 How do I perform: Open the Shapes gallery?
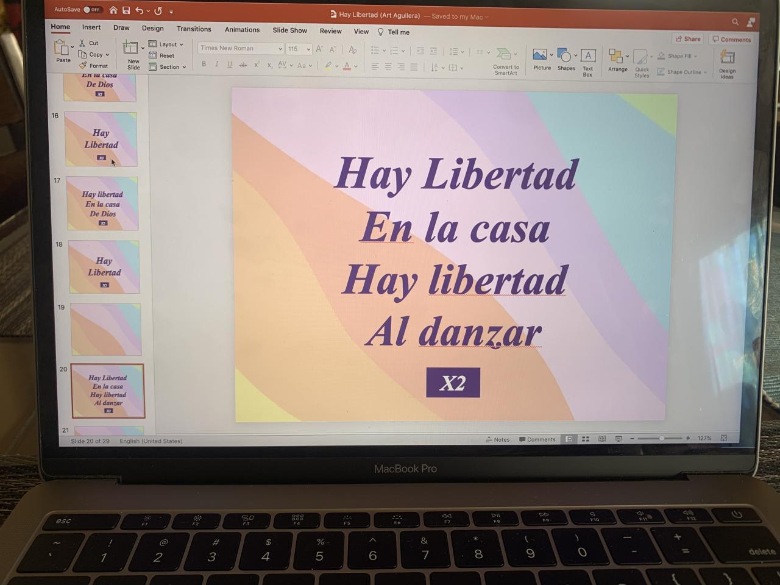(x=566, y=60)
